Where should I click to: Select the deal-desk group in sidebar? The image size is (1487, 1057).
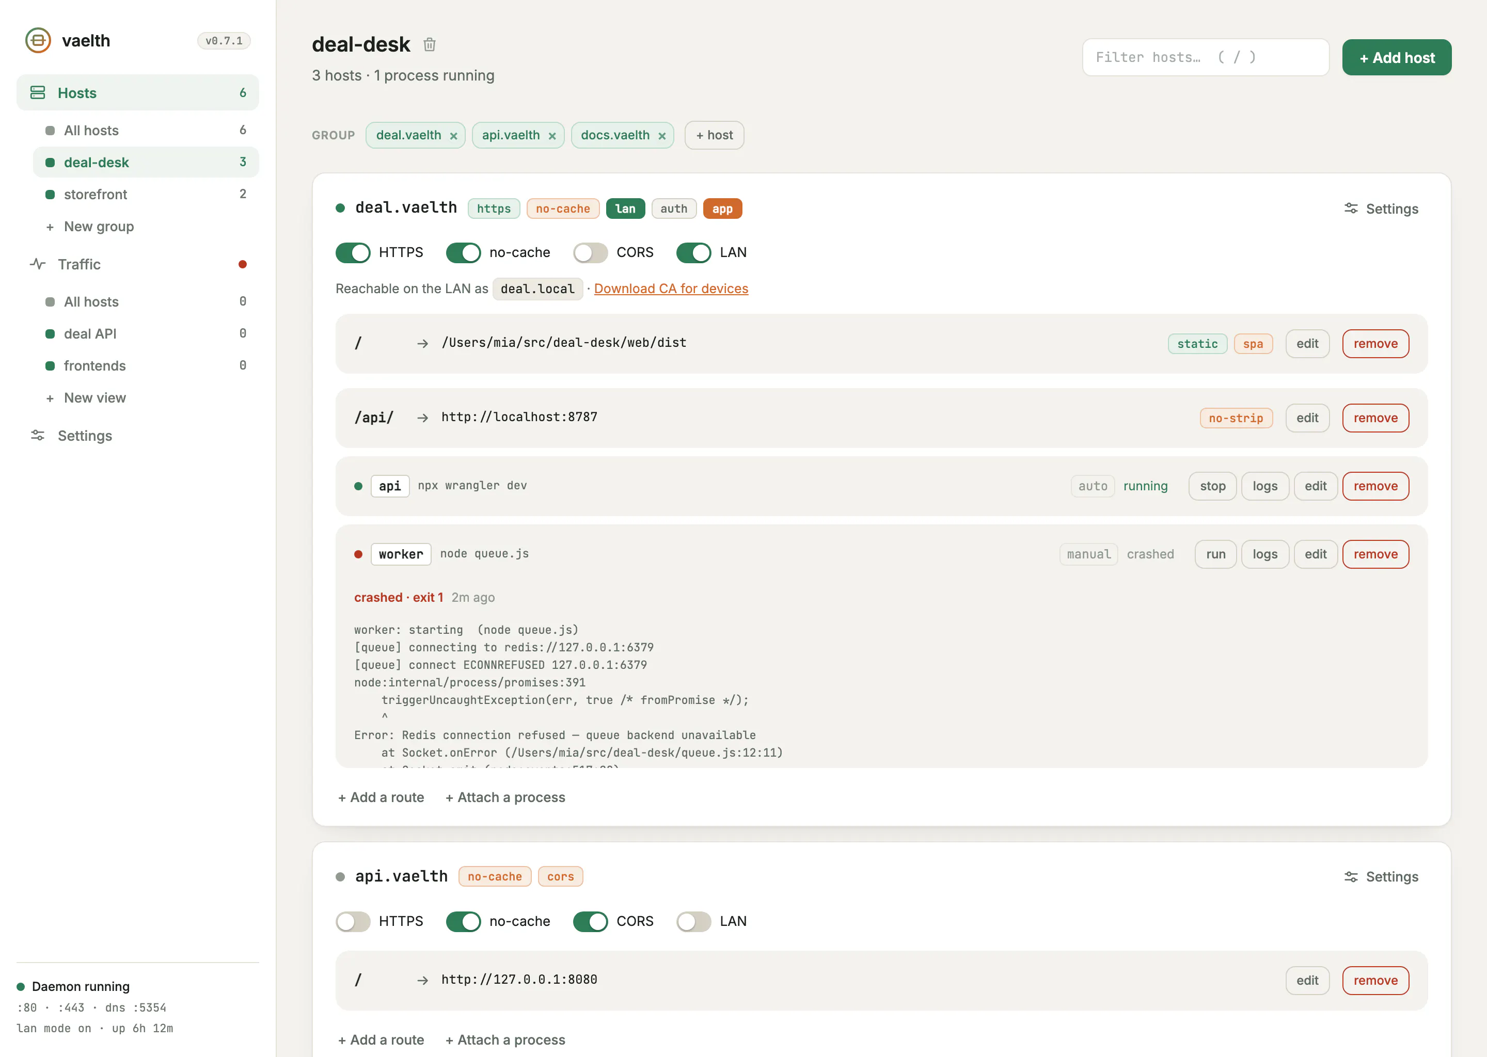click(x=146, y=162)
